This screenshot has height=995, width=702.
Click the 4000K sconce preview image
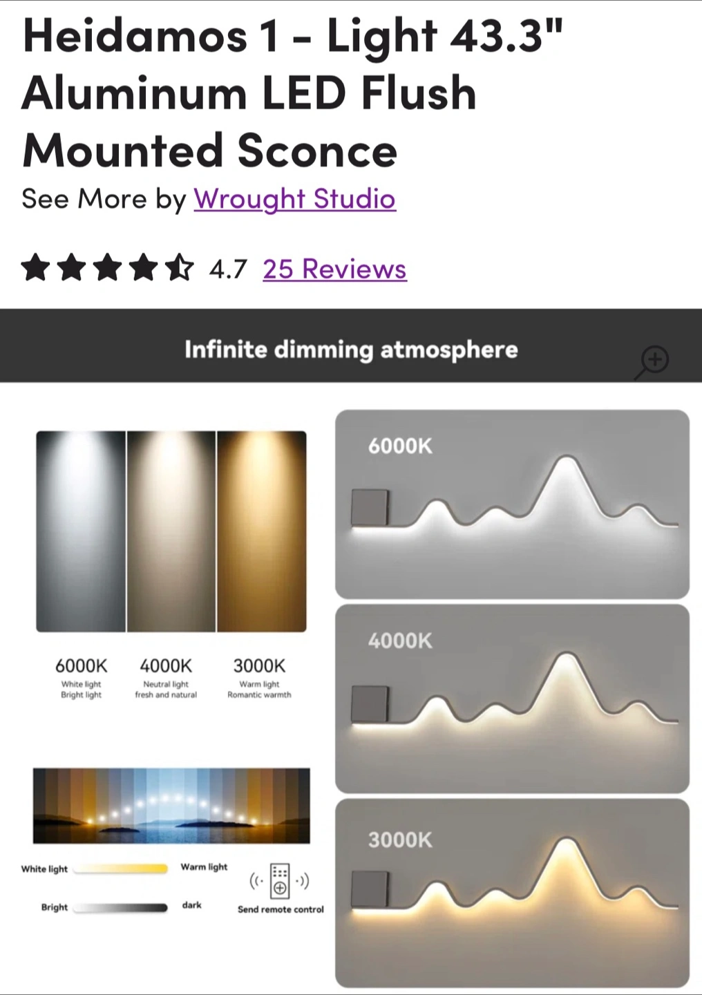pyautogui.click(x=512, y=699)
